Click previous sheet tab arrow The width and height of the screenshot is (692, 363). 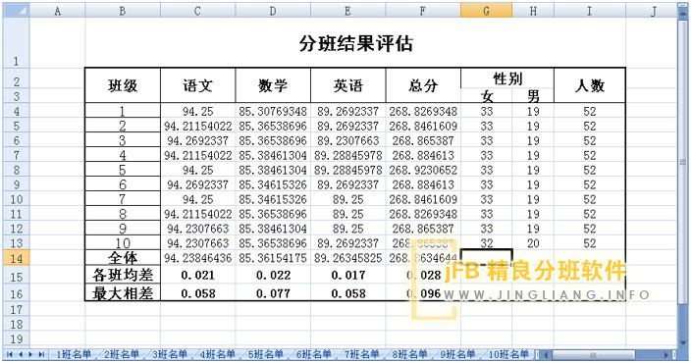coord(20,354)
